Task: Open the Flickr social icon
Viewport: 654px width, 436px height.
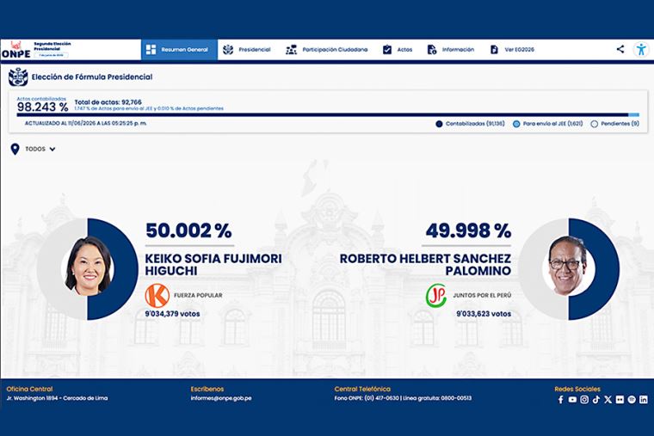Action: coord(620,399)
